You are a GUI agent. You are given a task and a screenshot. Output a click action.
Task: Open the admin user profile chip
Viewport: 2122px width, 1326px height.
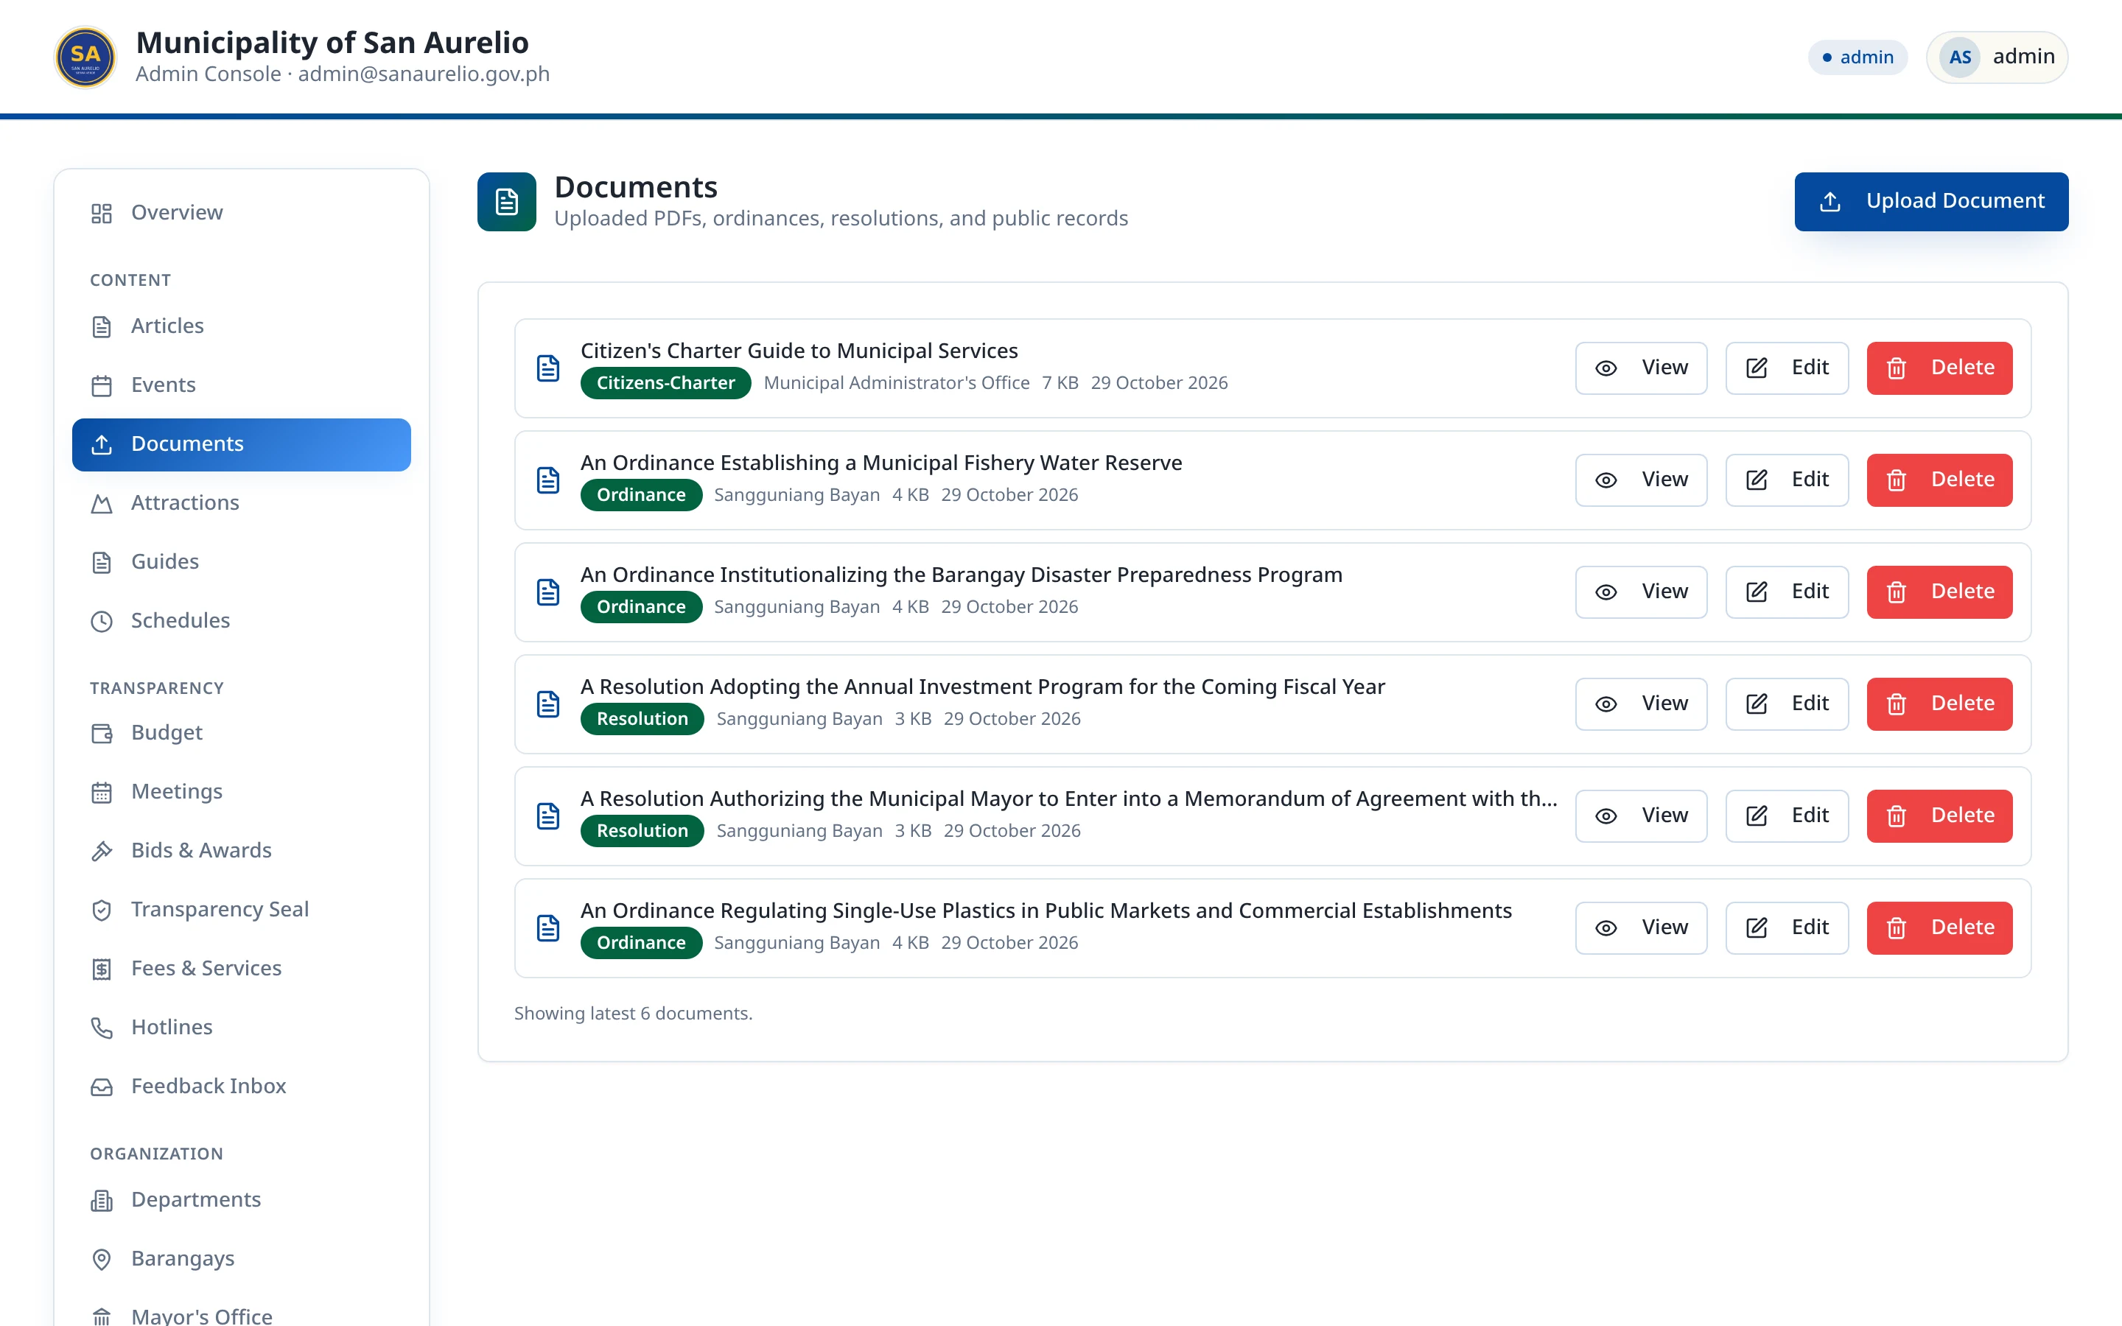click(x=1997, y=57)
